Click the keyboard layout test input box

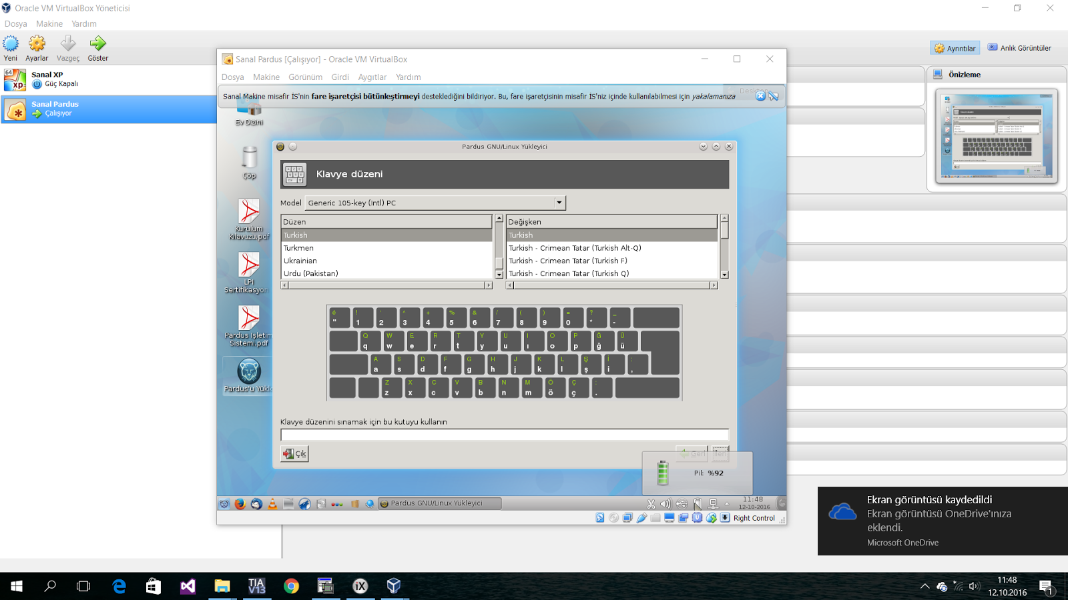(x=505, y=435)
